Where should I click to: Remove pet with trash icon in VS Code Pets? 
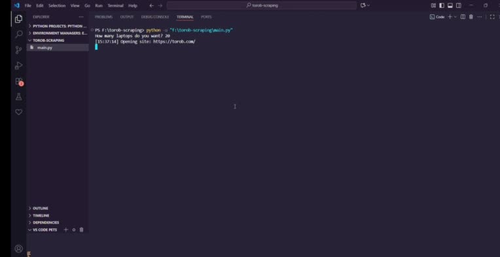coord(81,230)
